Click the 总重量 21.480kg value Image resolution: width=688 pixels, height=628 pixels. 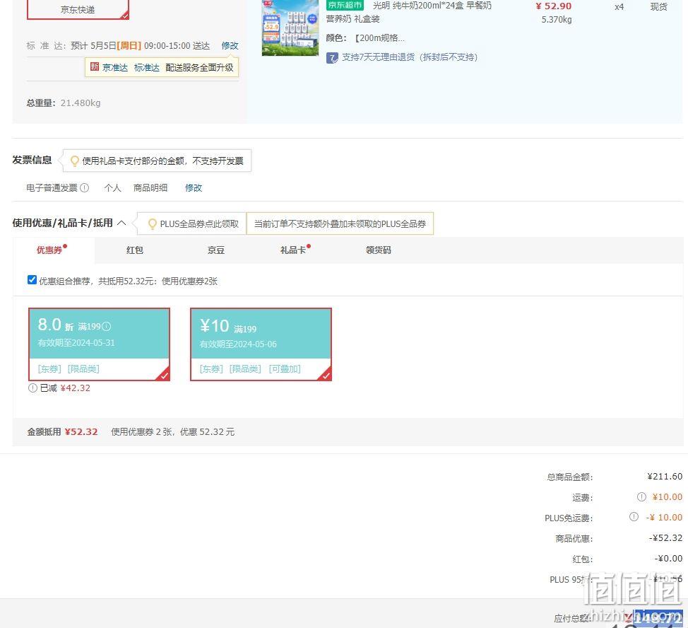pyautogui.click(x=81, y=103)
